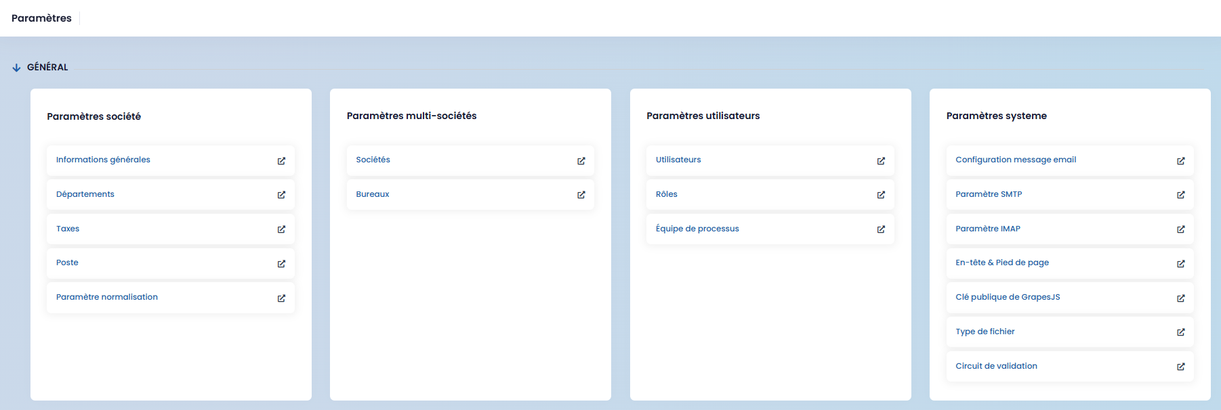Open Paramètre normalisation settings

(106, 297)
